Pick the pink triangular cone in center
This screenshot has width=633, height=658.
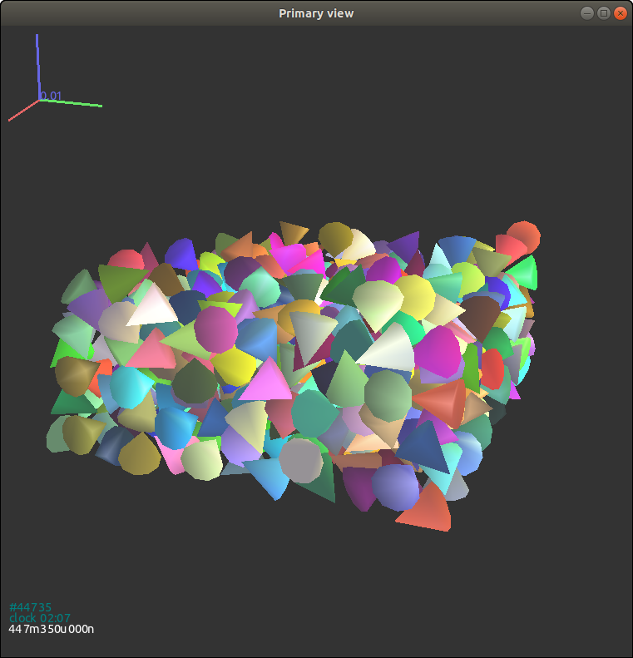[x=265, y=380]
